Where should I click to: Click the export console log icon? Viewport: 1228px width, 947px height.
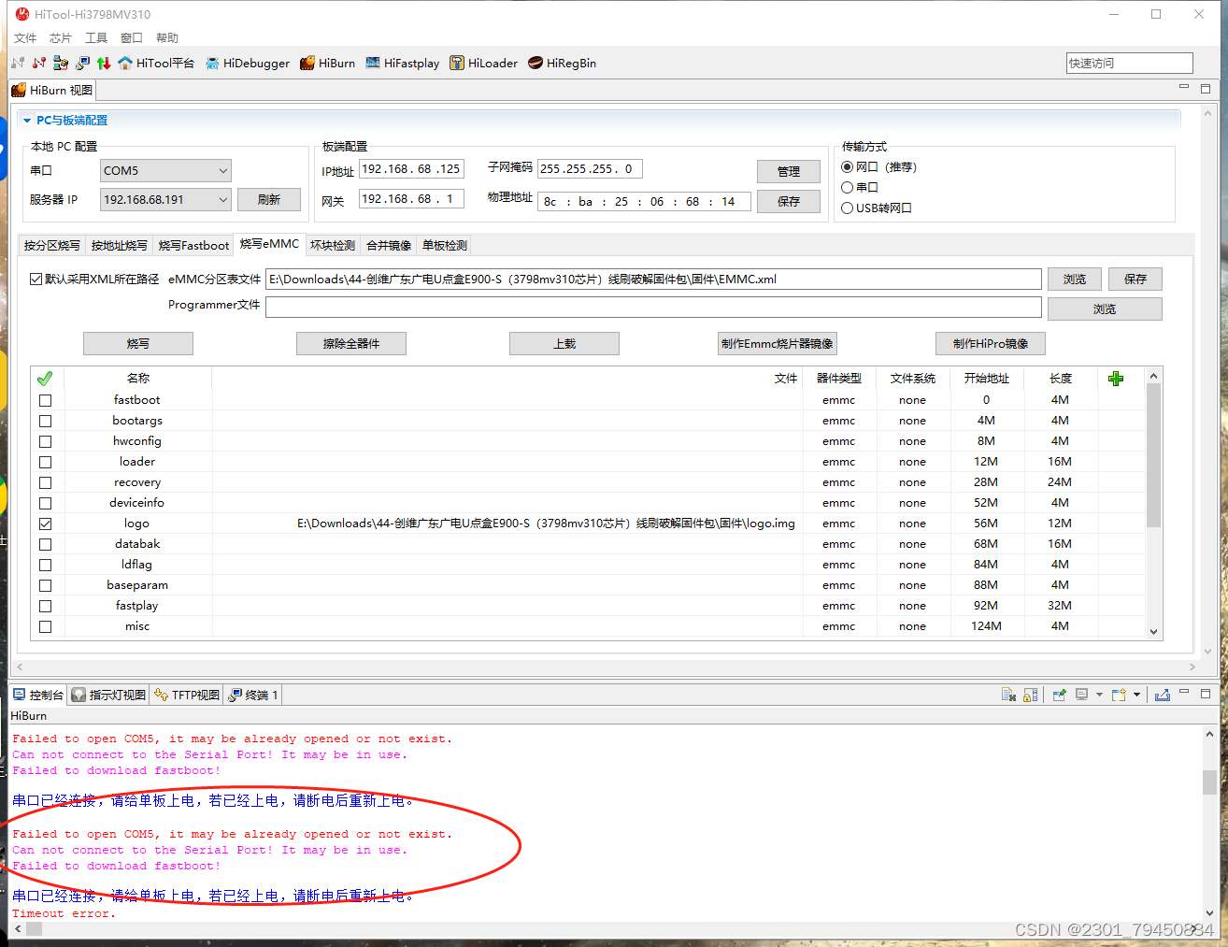click(x=1162, y=695)
